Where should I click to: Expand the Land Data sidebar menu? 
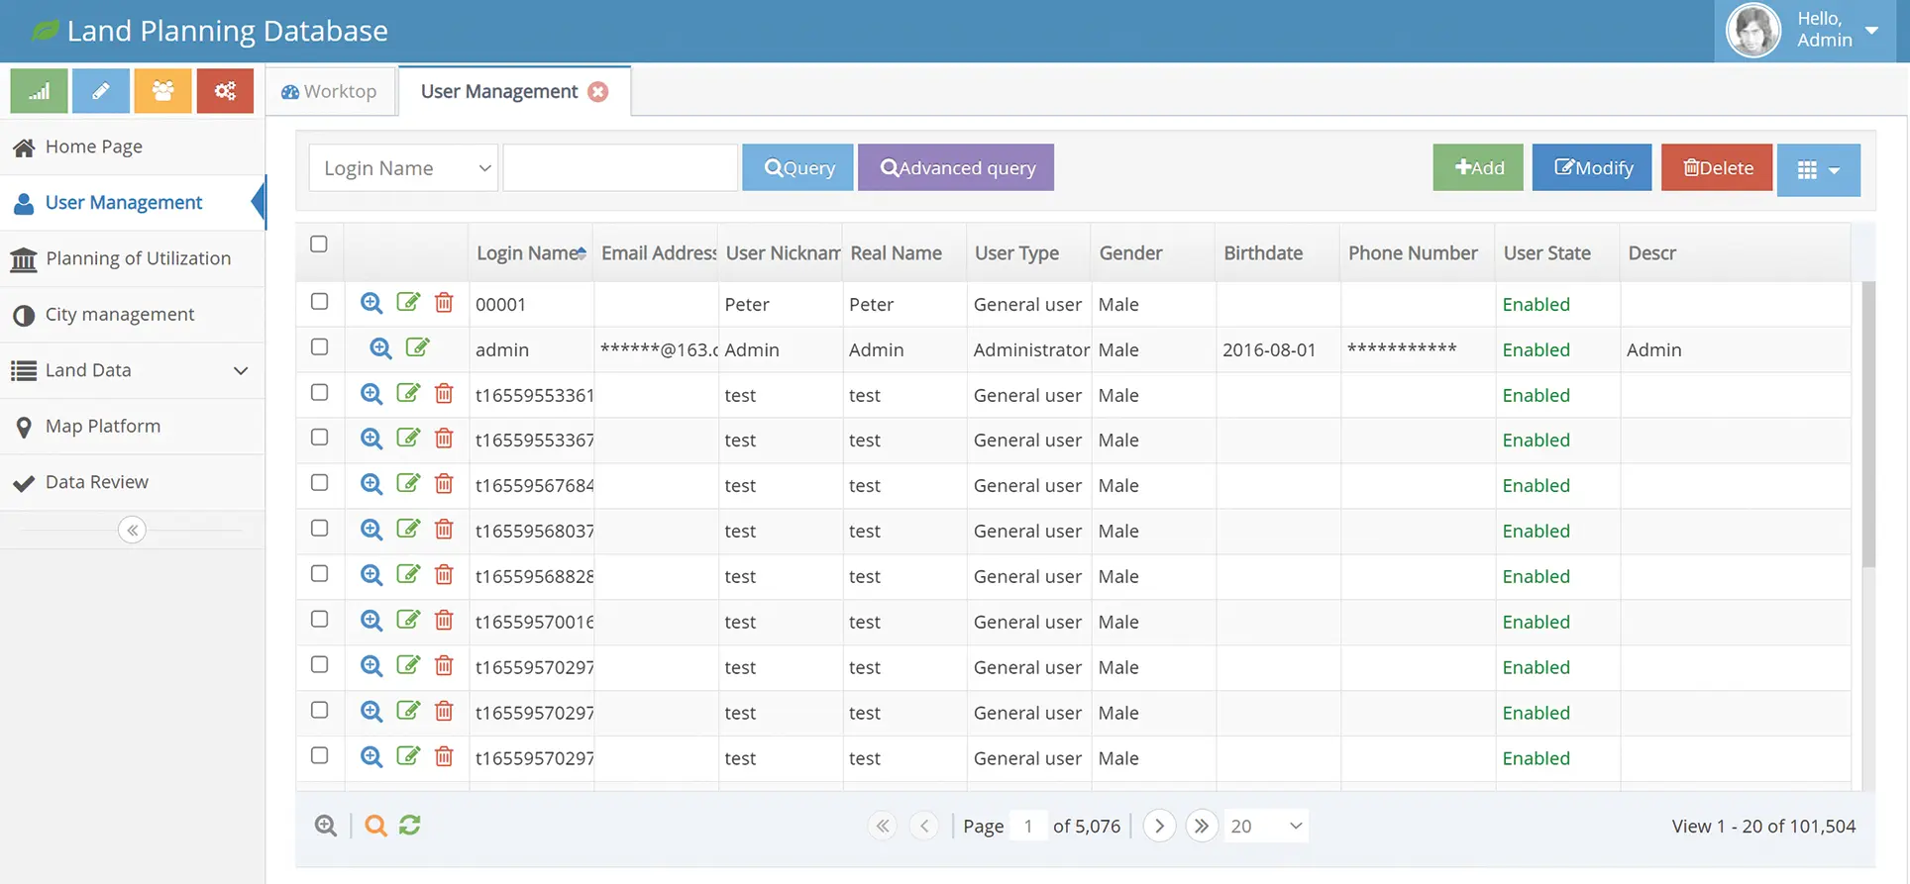(132, 370)
